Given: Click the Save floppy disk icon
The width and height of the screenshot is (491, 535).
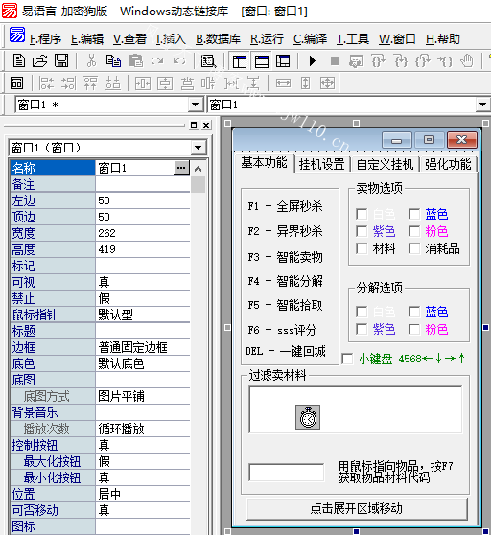Looking at the screenshot, I should [x=61, y=61].
